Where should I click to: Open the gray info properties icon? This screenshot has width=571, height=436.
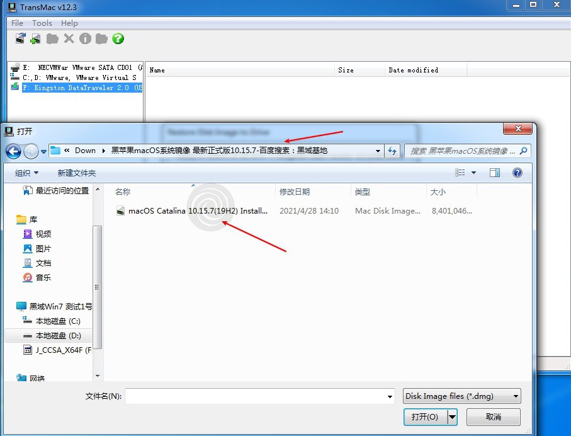[85, 38]
